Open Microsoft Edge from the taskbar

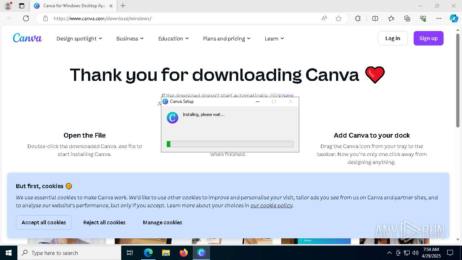pyautogui.click(x=148, y=253)
